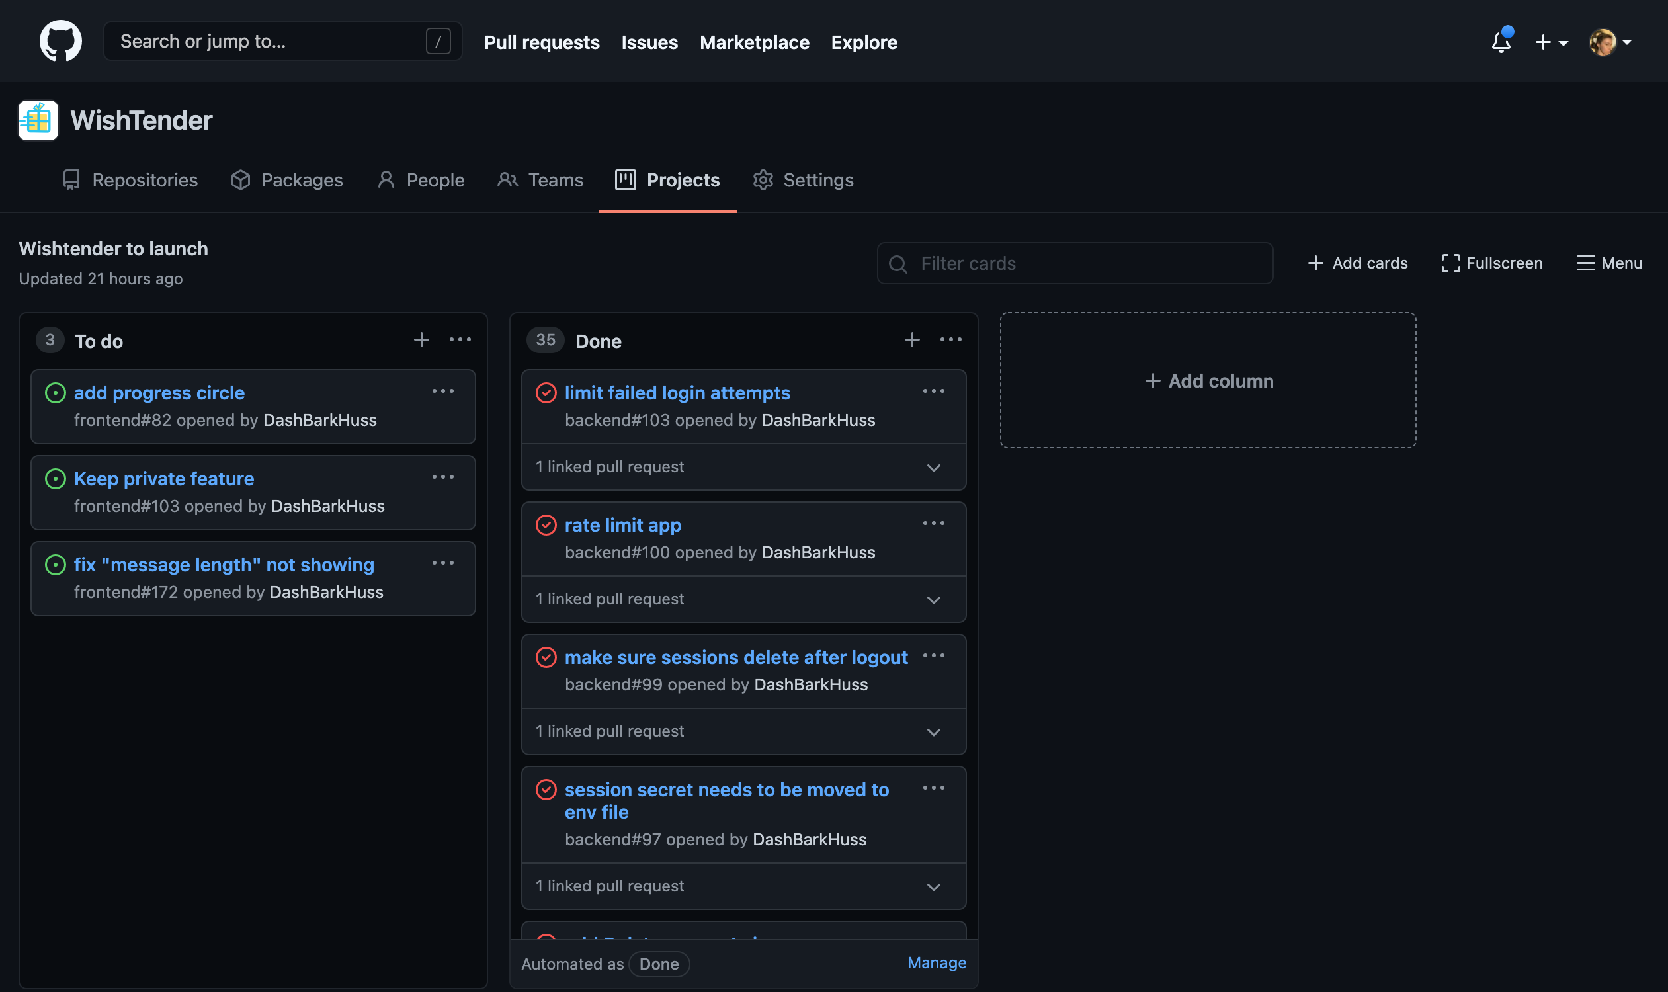
Task: Open options for fix message length card
Action: (442, 563)
